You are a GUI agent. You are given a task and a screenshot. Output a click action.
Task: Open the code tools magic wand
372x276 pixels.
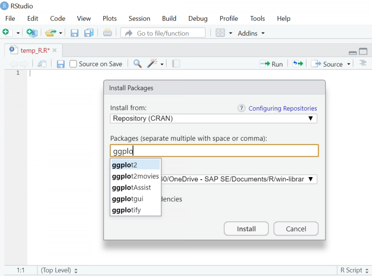tap(153, 64)
